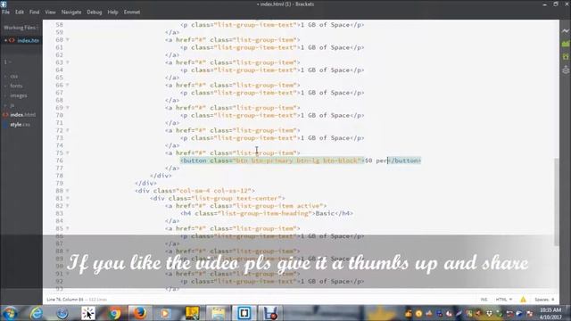This screenshot has width=571, height=321.
Task: Click the warning triangle in status bar
Action: [523, 300]
